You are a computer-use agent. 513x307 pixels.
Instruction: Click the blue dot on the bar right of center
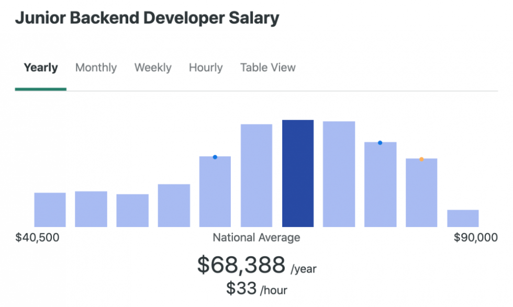click(x=380, y=142)
